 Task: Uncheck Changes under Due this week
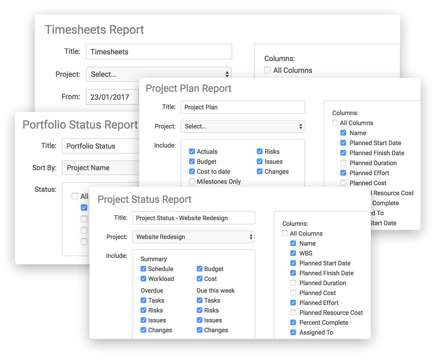click(200, 330)
